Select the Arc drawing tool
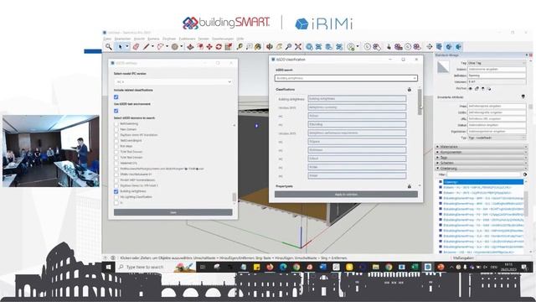The width and height of the screenshot is (536, 302). pyautogui.click(x=160, y=47)
